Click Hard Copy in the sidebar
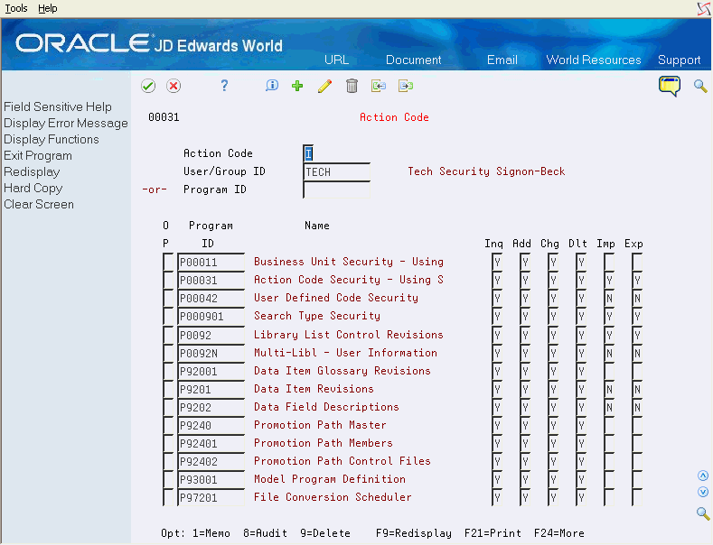Image resolution: width=713 pixels, height=545 pixels. pyautogui.click(x=33, y=188)
